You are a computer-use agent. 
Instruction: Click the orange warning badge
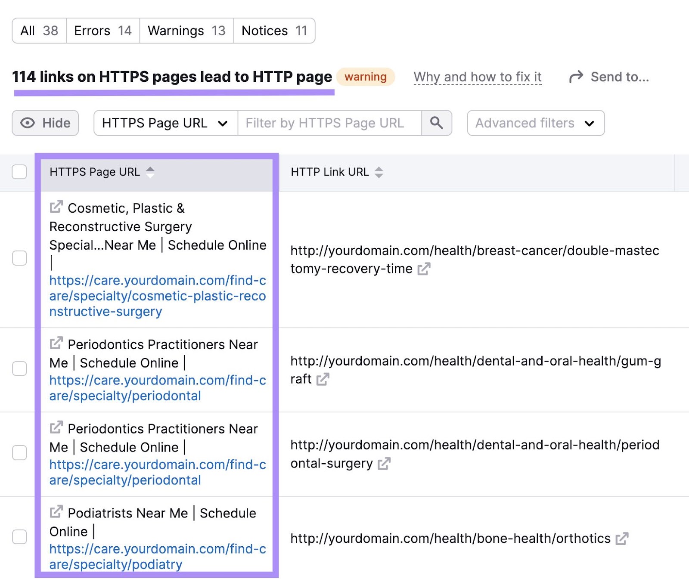366,77
